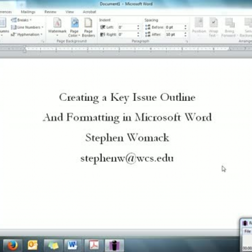Viewport: 252px width, 252px height.
Task: Click the Spacing After field
Action: pos(174,34)
